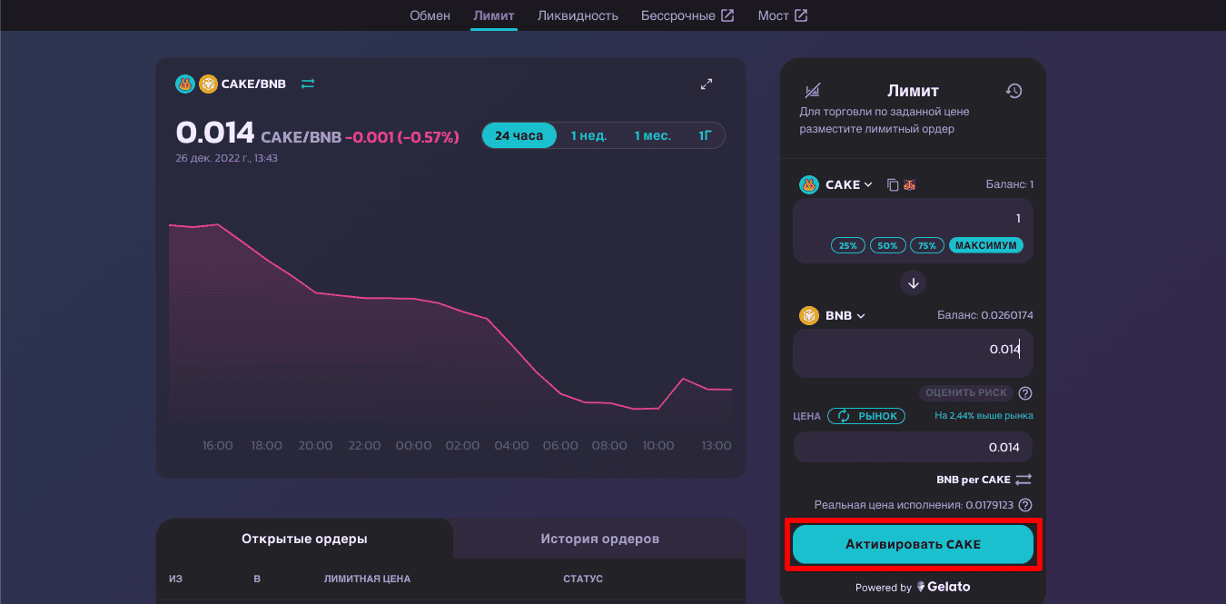
Task: Add CAKE to MetaMask via fox icon
Action: (909, 185)
